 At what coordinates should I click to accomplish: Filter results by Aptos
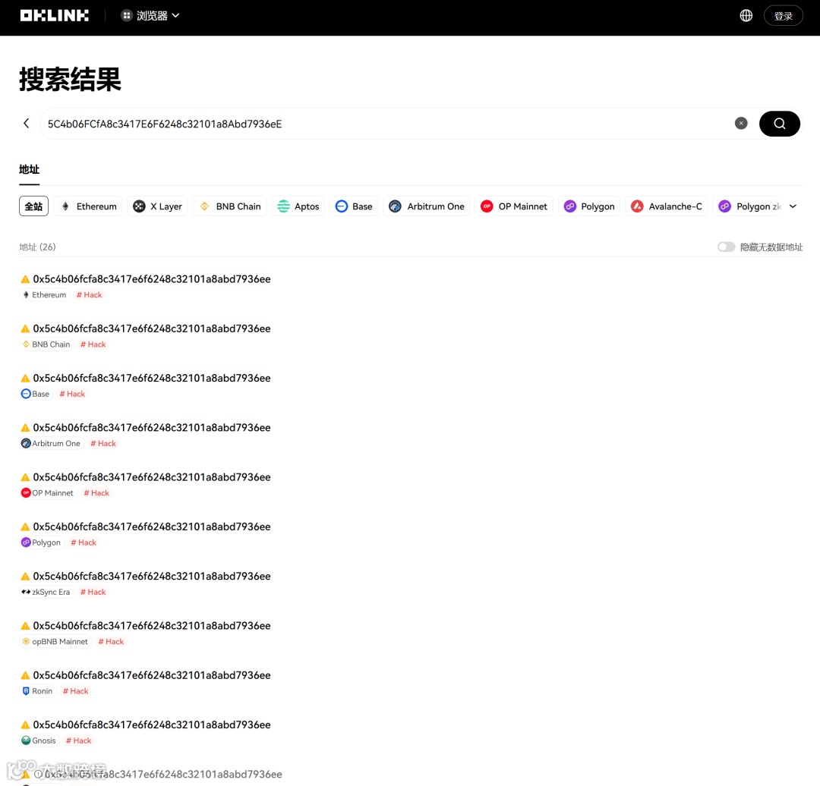[298, 206]
